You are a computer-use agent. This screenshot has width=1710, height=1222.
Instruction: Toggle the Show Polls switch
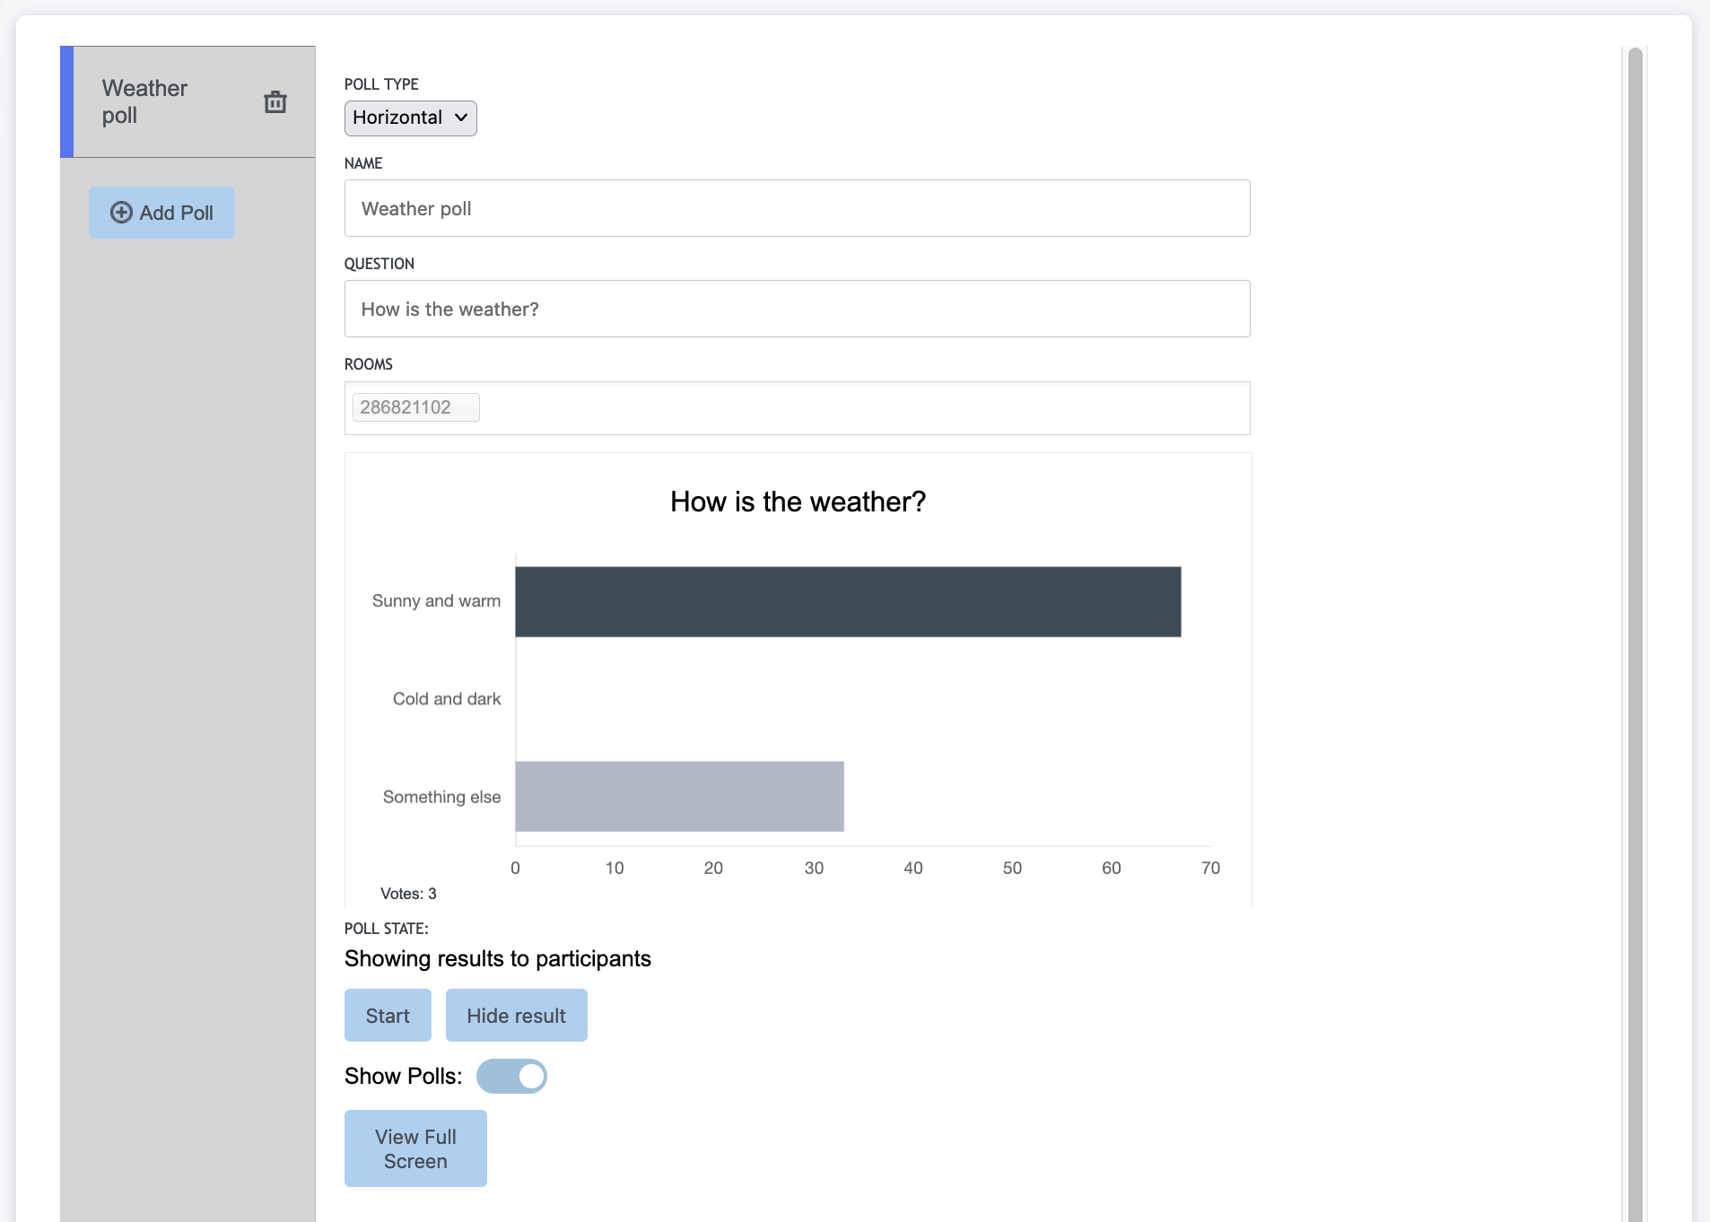click(x=511, y=1076)
